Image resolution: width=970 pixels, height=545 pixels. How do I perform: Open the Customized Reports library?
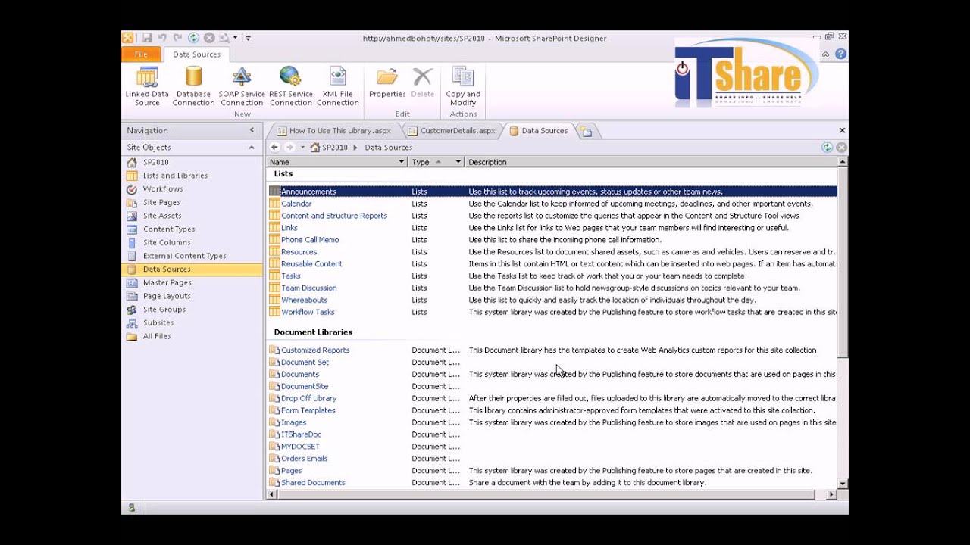(x=315, y=350)
